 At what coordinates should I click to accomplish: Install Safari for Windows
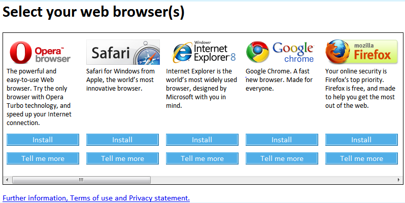(x=122, y=140)
